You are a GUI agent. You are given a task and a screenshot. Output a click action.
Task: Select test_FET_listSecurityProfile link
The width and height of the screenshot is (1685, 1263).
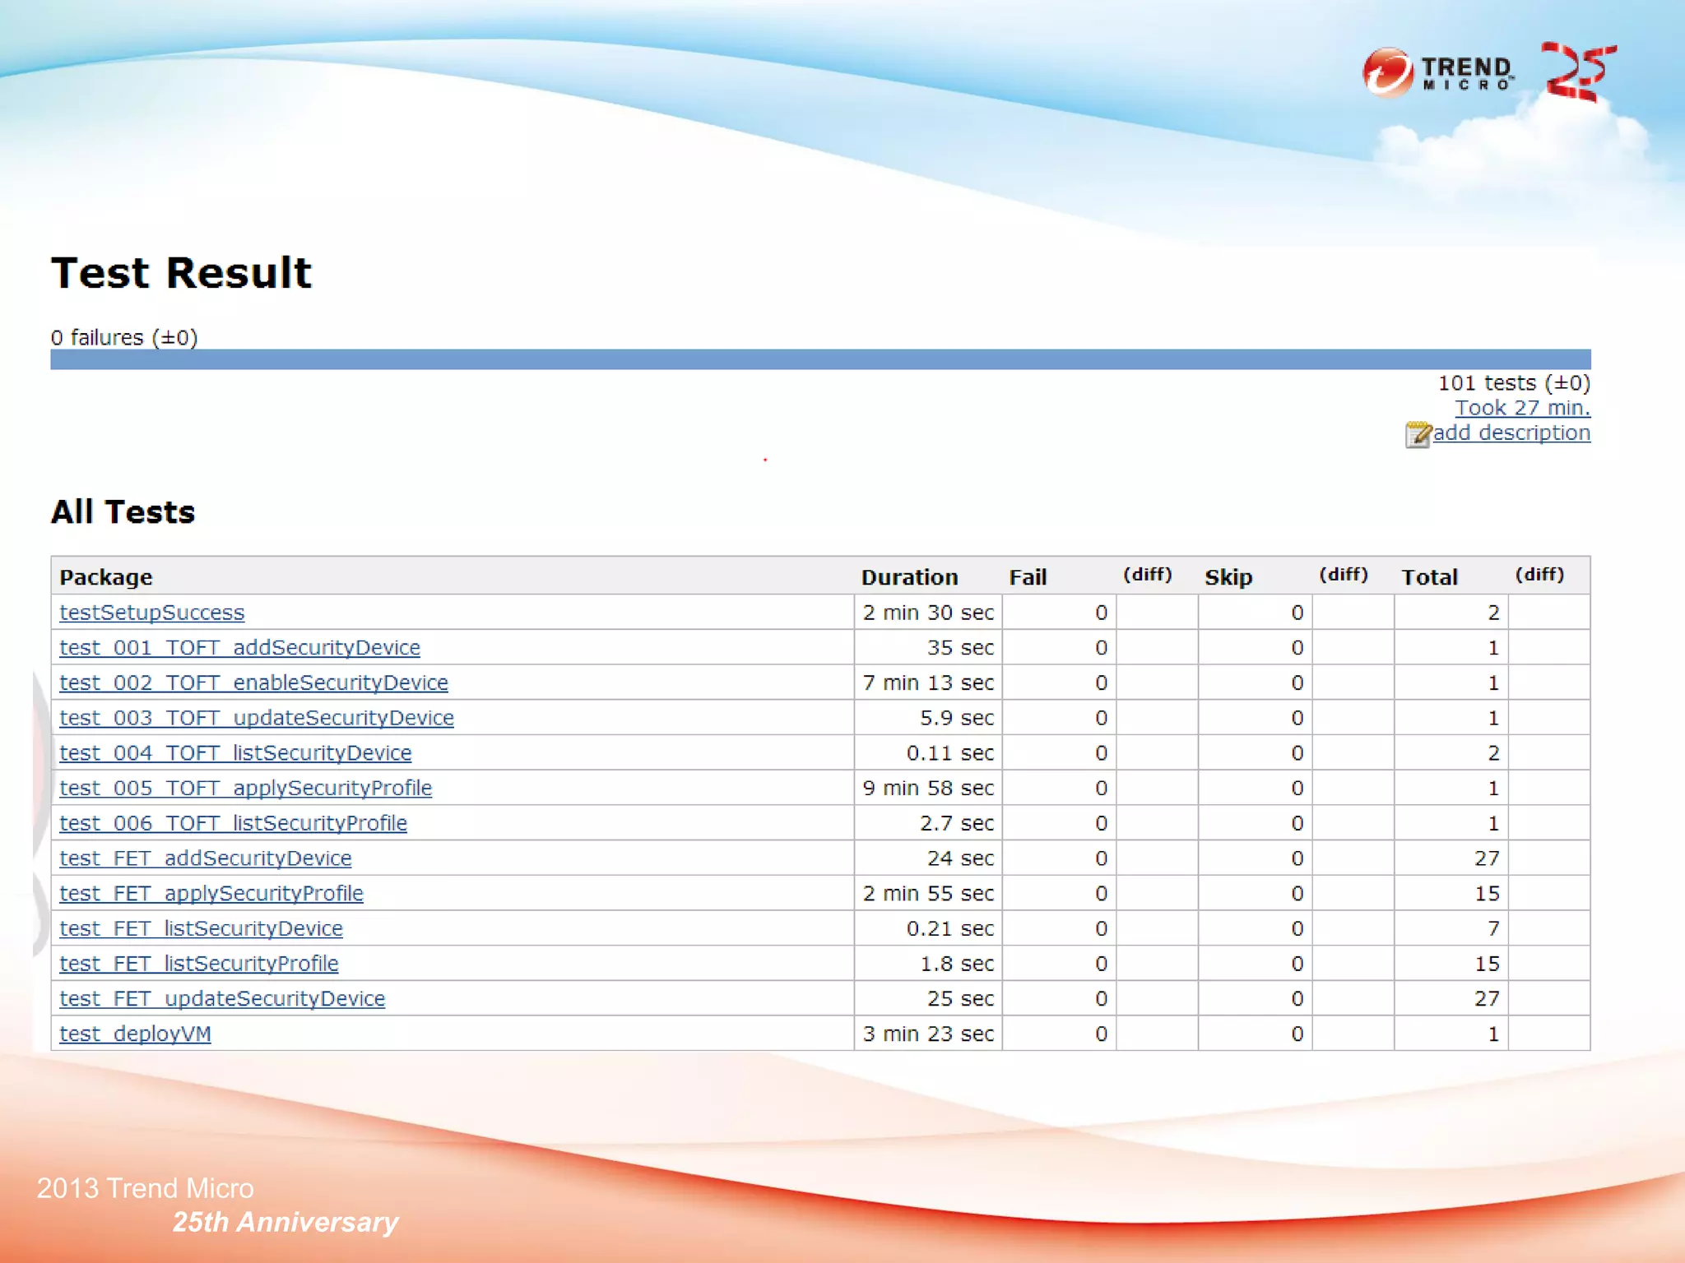point(198,964)
